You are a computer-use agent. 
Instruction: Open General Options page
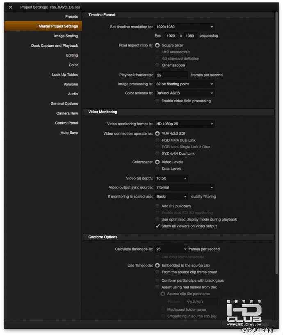point(64,103)
